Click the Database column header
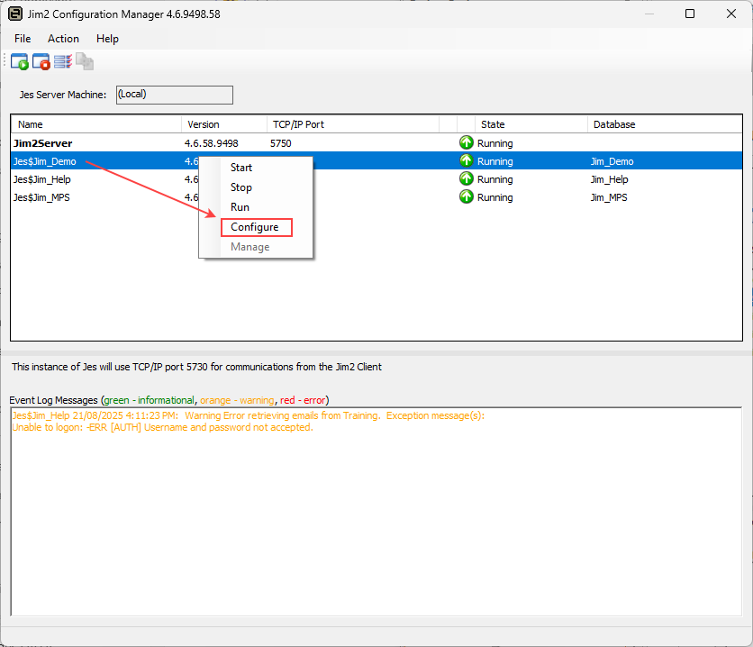The width and height of the screenshot is (753, 647). 612,124
